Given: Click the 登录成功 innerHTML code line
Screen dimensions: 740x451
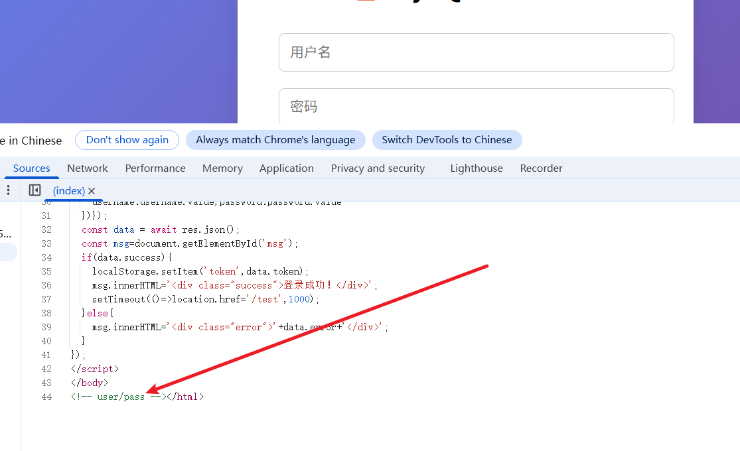Looking at the screenshot, I should click(x=234, y=285).
